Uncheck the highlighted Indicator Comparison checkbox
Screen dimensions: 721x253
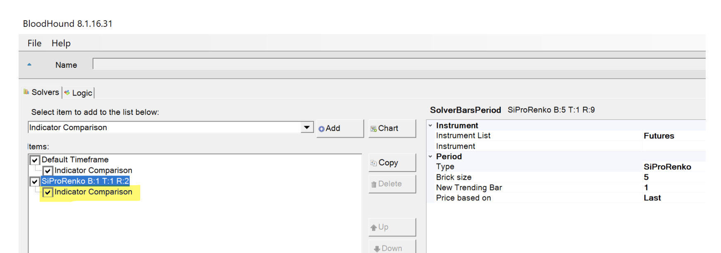(48, 192)
